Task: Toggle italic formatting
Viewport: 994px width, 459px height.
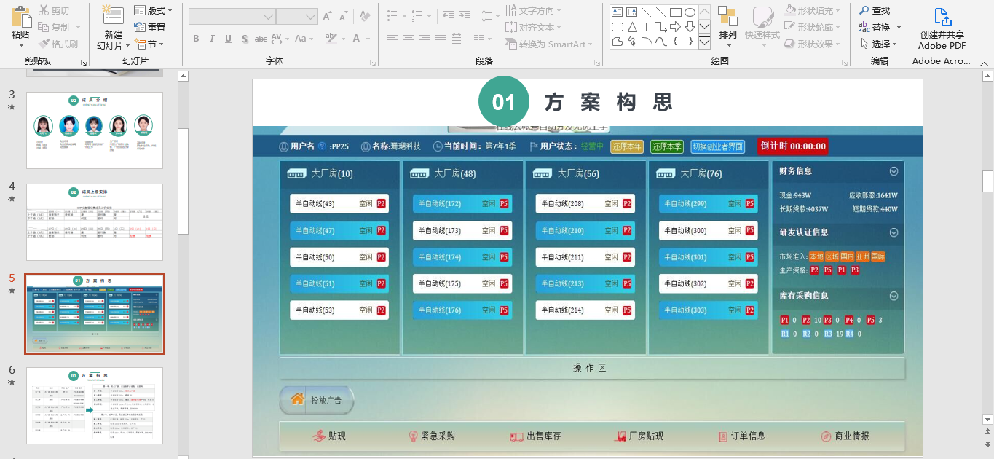Action: point(212,39)
